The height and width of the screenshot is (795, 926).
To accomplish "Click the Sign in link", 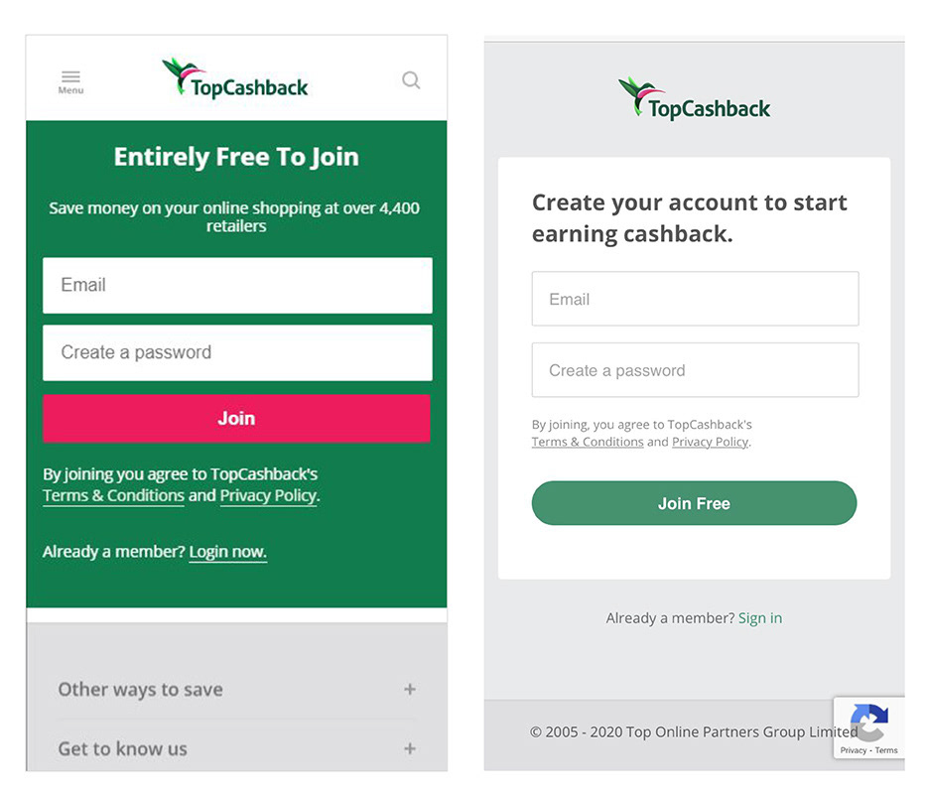I will [760, 617].
